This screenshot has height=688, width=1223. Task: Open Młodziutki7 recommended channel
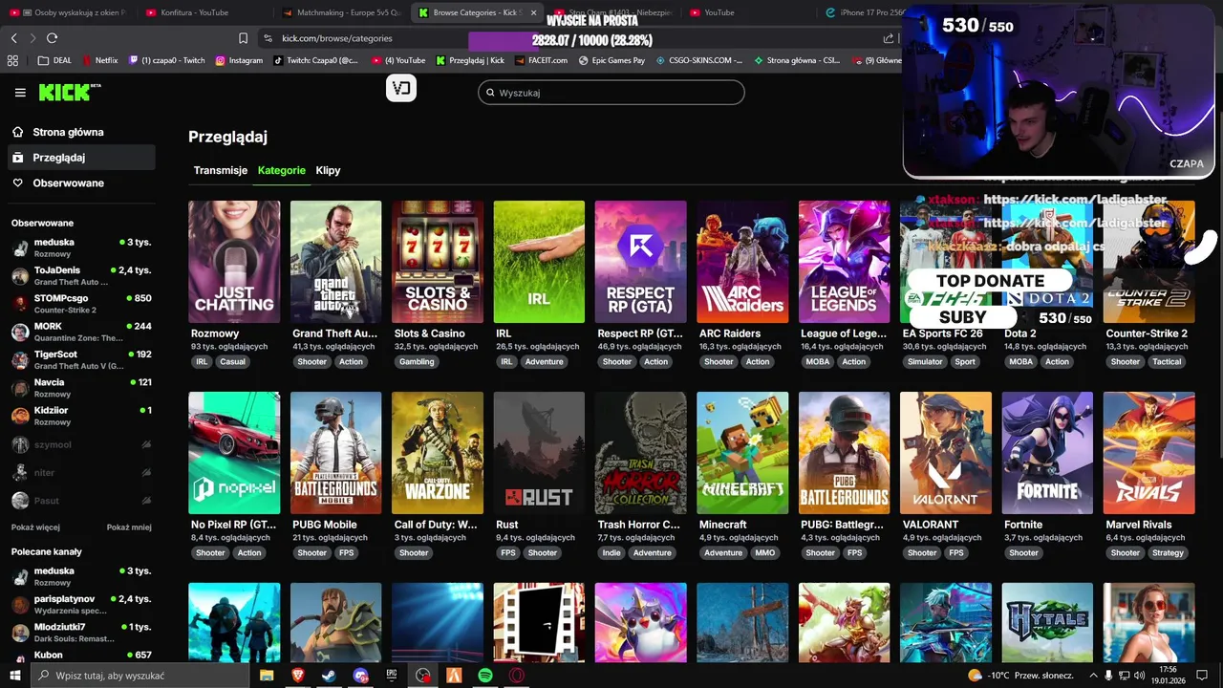(x=81, y=632)
